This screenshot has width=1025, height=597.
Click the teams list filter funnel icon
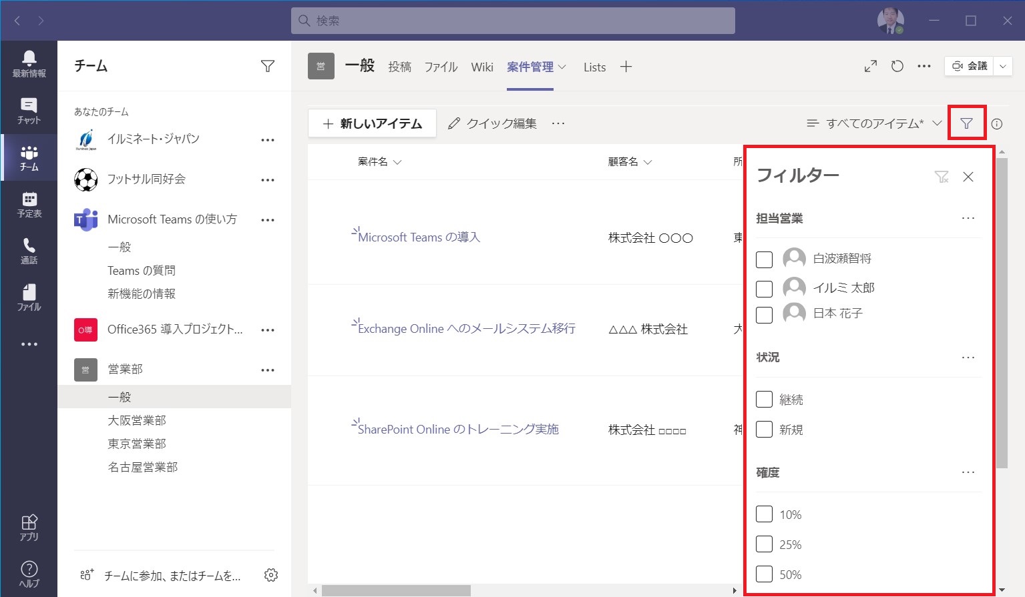(x=267, y=66)
